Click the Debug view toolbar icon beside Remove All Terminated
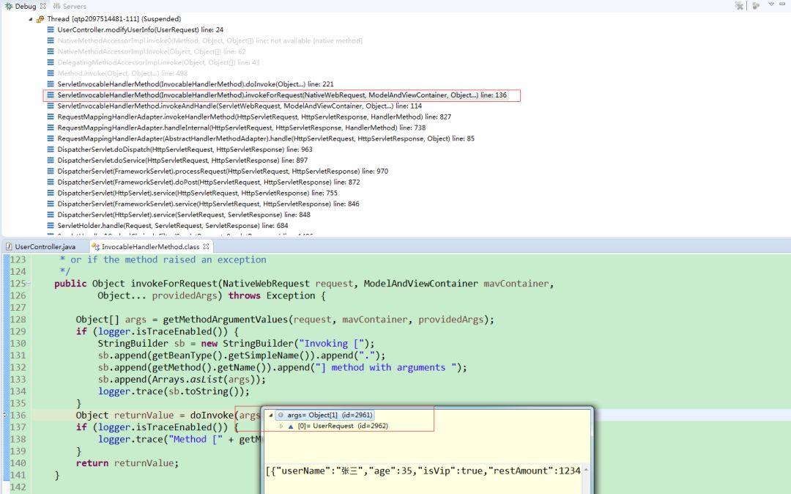Viewport: 791px width, 494px height. pos(756,6)
